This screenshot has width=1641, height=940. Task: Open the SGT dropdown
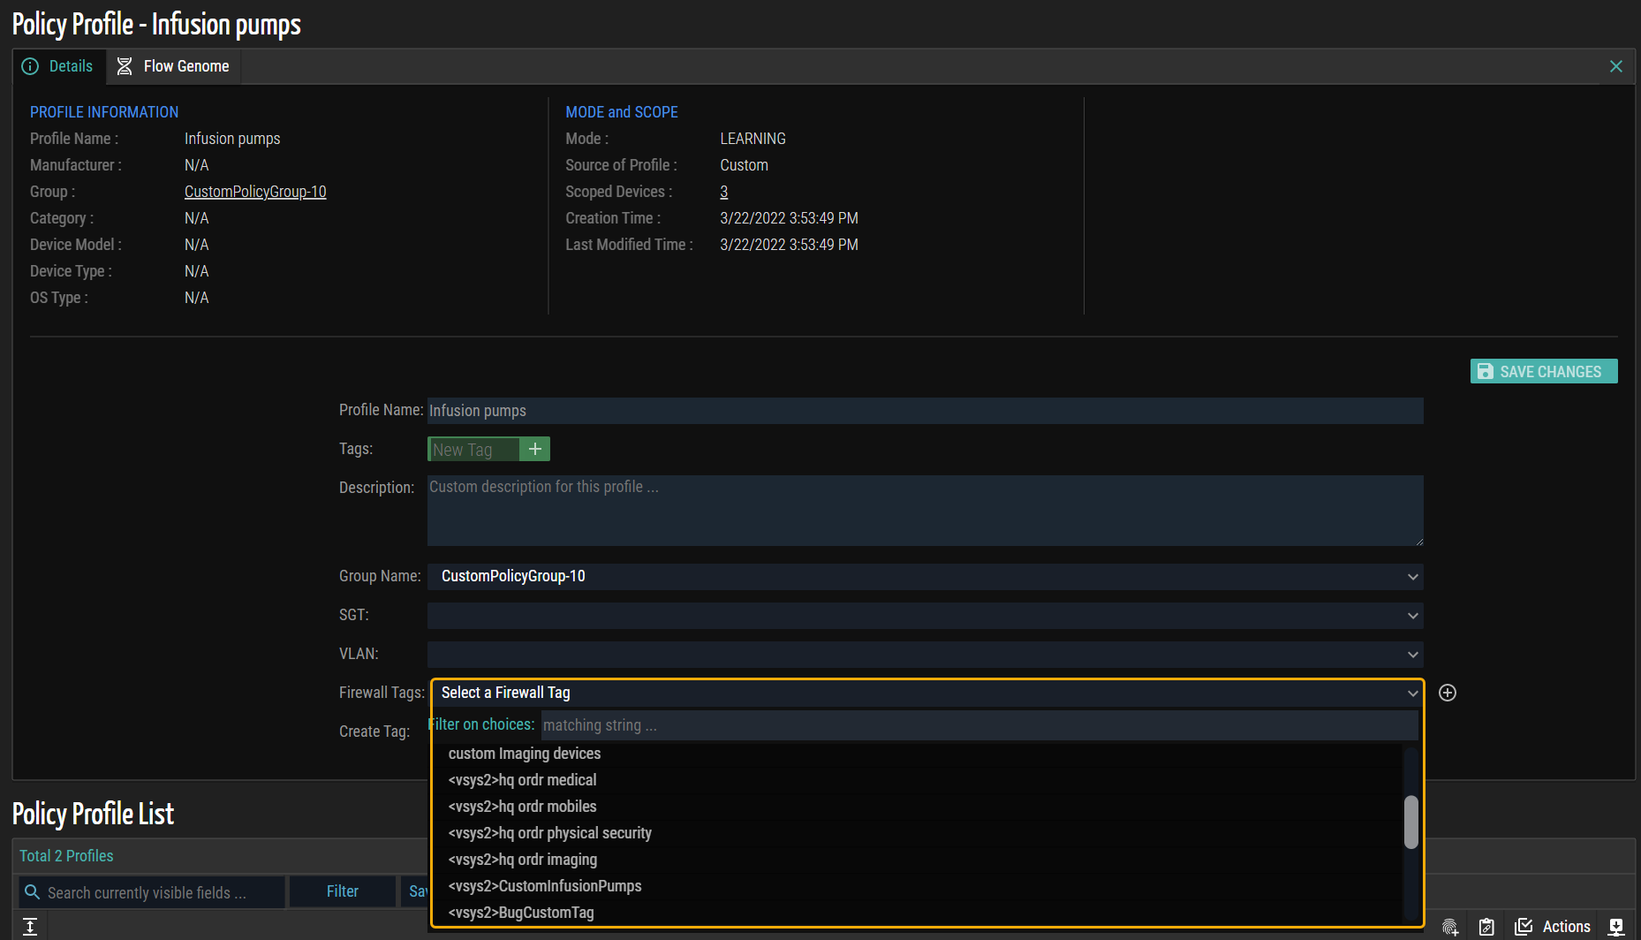(x=924, y=616)
